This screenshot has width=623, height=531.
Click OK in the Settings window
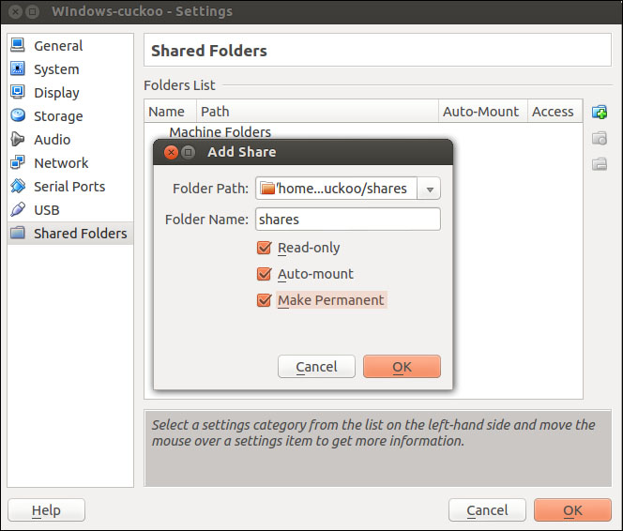(572, 510)
